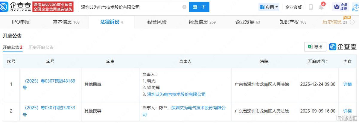This screenshot has height=123, width=359.
Task: Open 详情 for the 2025-09-09 hearing
Action: (347, 111)
